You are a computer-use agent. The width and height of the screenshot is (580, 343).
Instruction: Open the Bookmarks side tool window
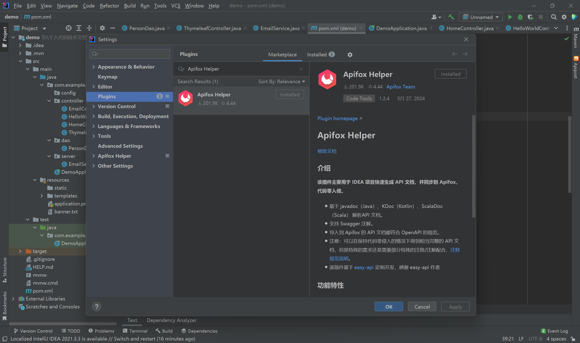[x=5, y=306]
